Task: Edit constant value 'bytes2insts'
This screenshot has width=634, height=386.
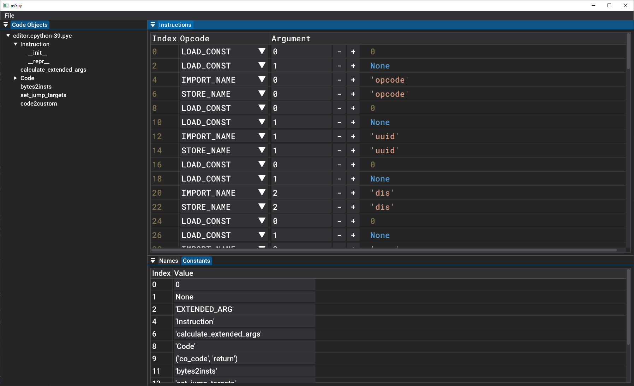Action: pyautogui.click(x=244, y=371)
